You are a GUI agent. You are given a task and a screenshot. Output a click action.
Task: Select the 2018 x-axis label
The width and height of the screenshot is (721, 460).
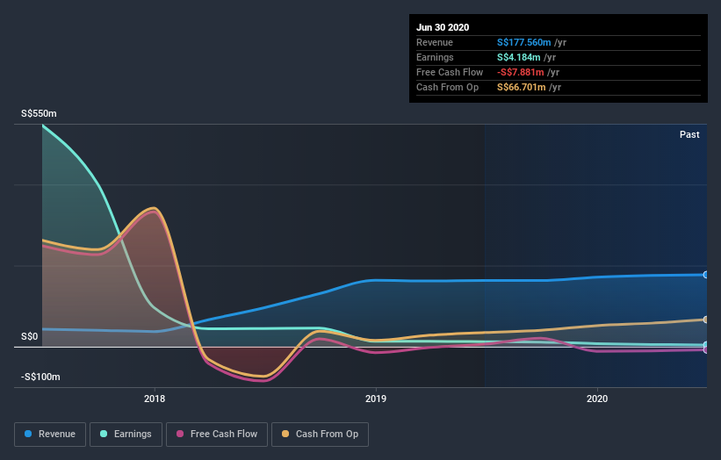pos(155,399)
